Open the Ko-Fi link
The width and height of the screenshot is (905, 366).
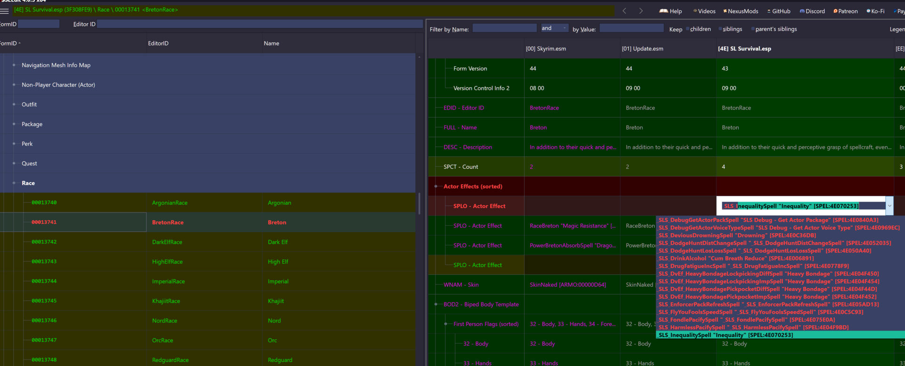(x=875, y=11)
